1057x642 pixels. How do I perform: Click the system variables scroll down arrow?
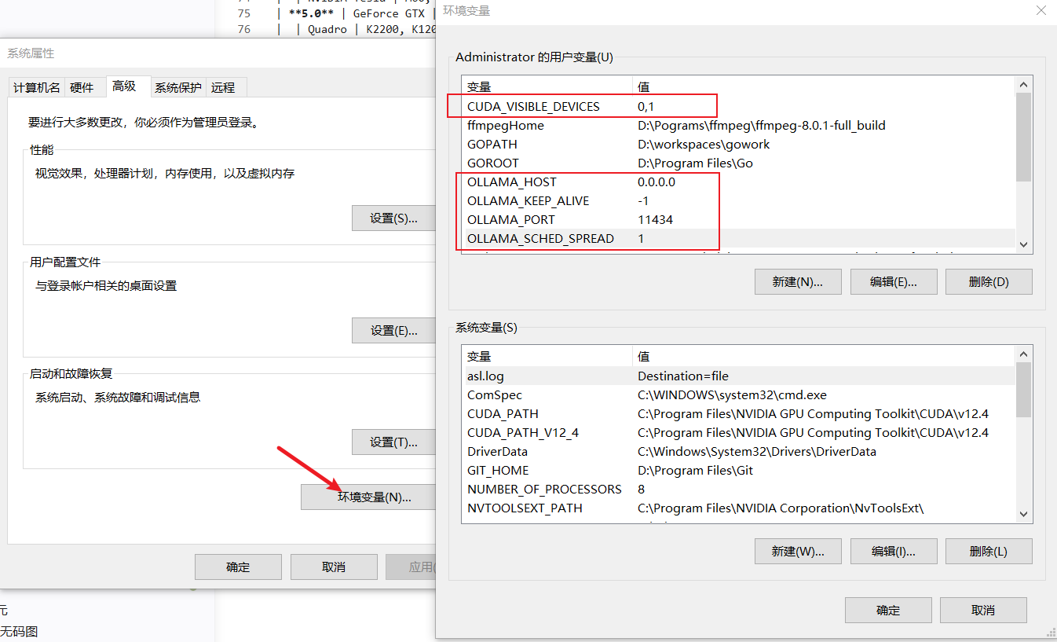1023,514
